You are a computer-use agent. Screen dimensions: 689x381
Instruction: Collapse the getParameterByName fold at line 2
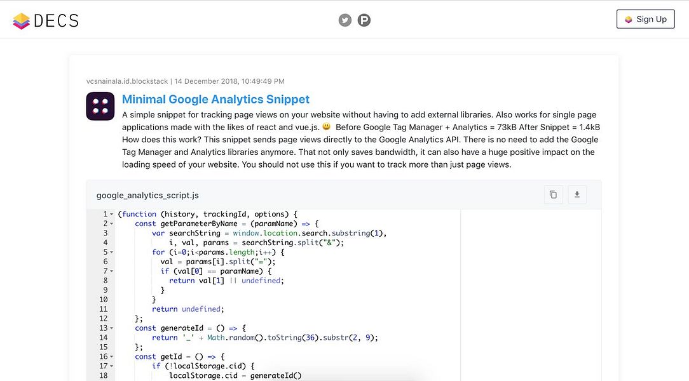pyautogui.click(x=112, y=224)
